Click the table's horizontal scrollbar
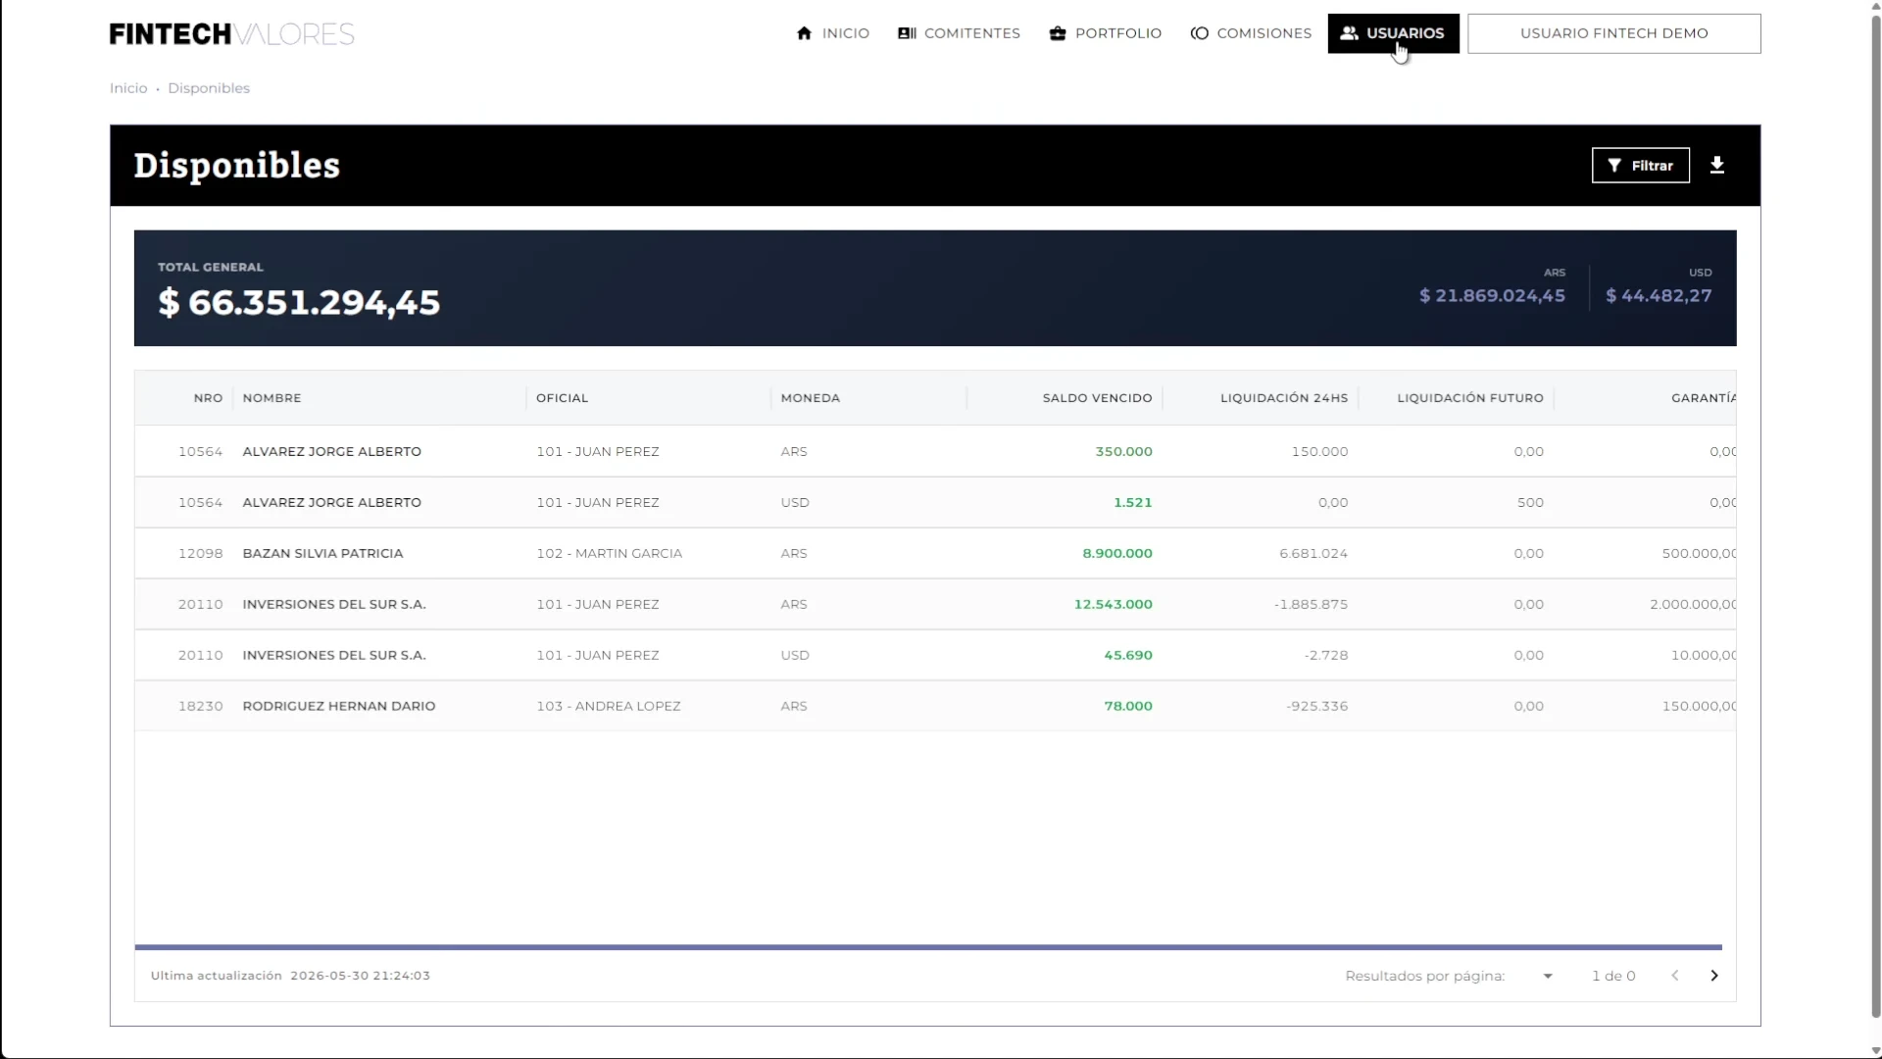 coord(927,947)
